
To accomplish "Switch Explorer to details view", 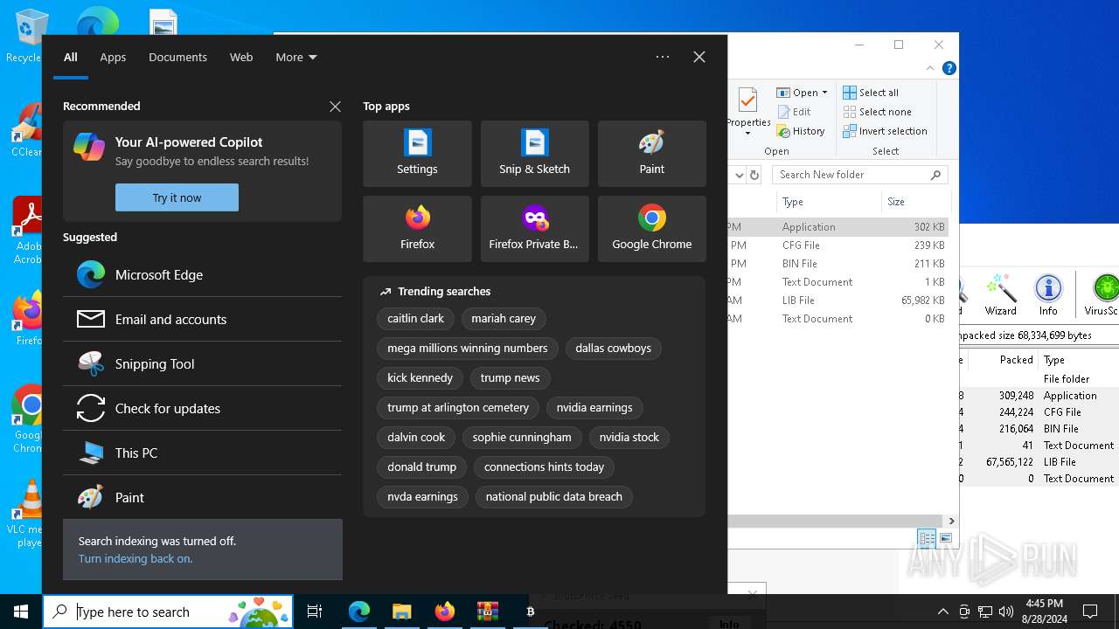I will 927,538.
